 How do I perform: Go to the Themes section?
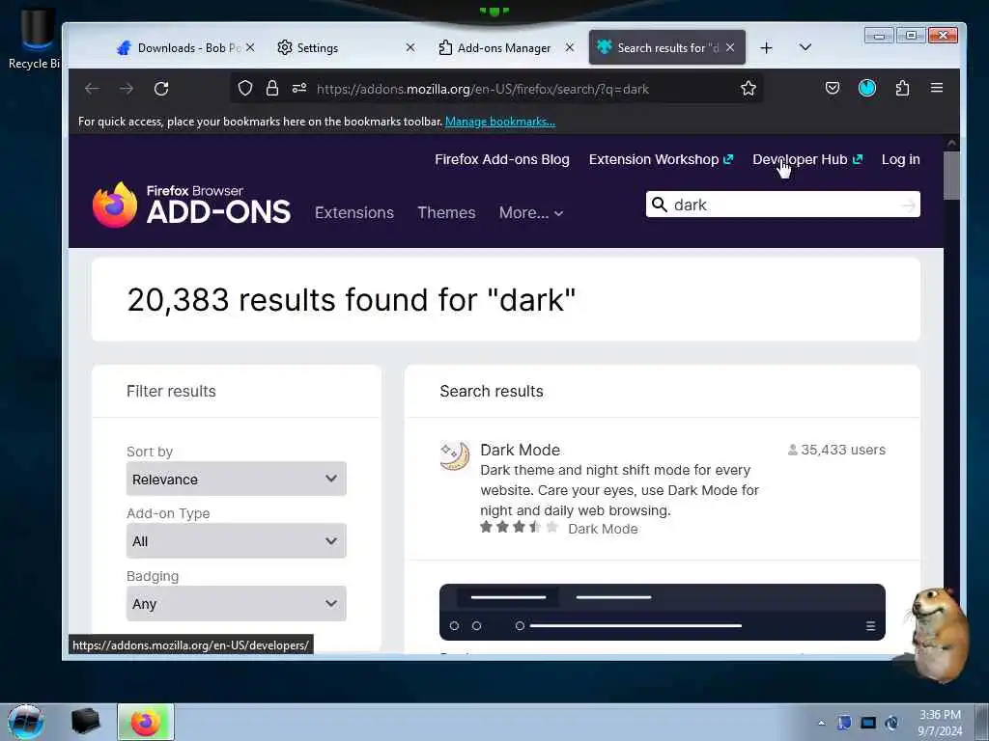pyautogui.click(x=446, y=213)
